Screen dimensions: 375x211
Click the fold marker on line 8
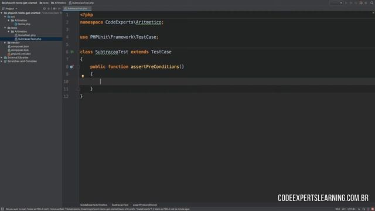coord(78,67)
